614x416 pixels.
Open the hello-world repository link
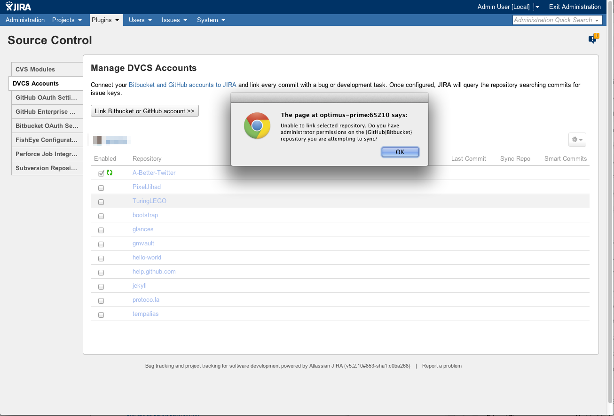tap(147, 257)
